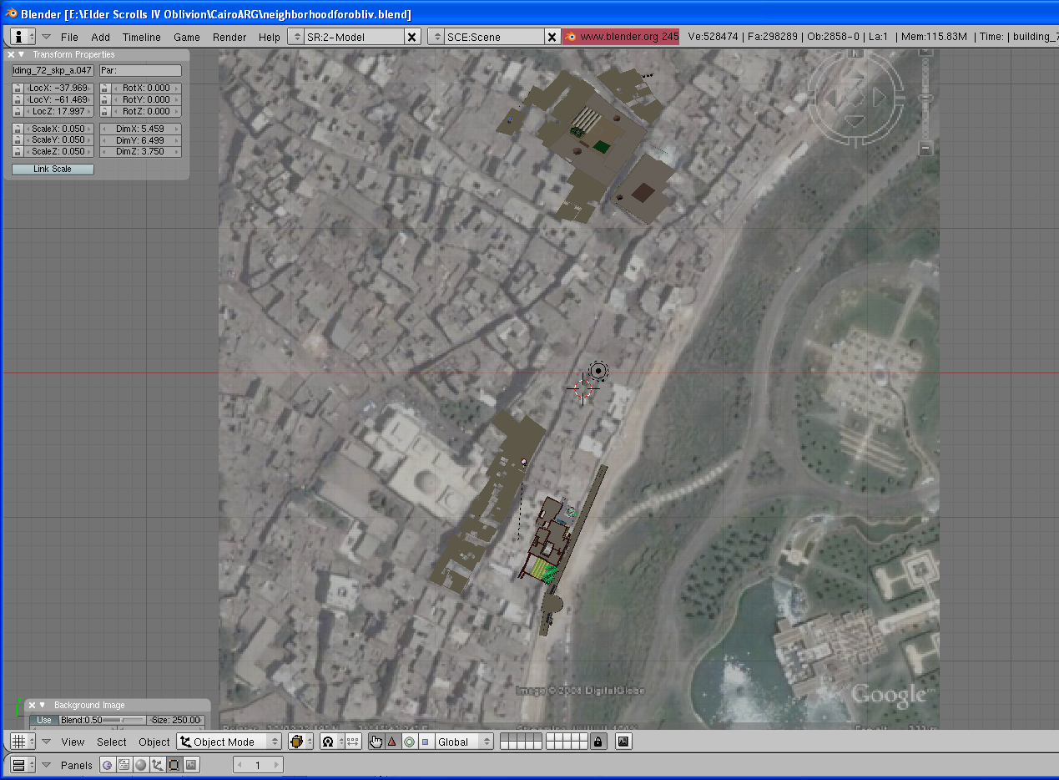Toggle the RotY lock
Image resolution: width=1059 pixels, height=780 pixels.
[x=104, y=99]
